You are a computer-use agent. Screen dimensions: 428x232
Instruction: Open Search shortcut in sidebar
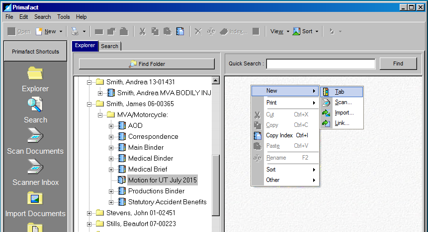click(x=35, y=111)
